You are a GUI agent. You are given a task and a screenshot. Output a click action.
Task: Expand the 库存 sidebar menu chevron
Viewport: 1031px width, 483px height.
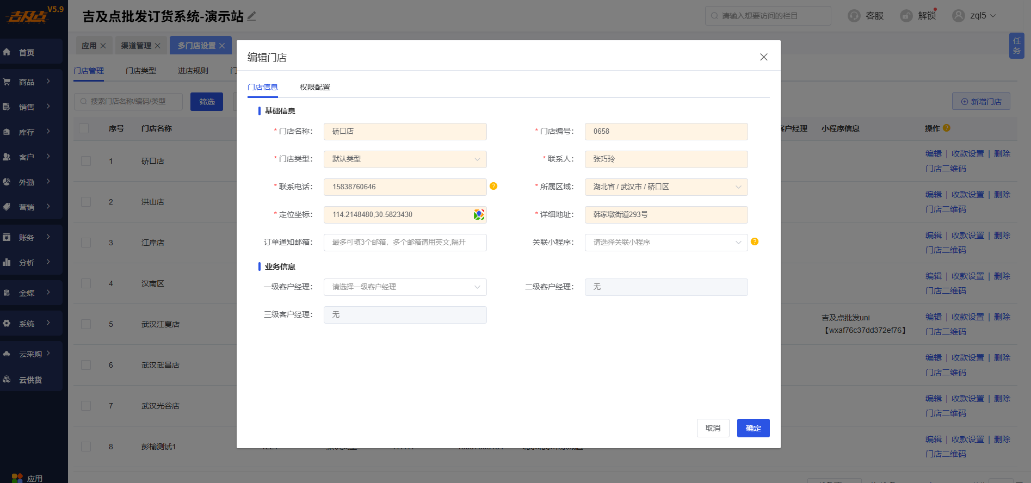pos(48,132)
